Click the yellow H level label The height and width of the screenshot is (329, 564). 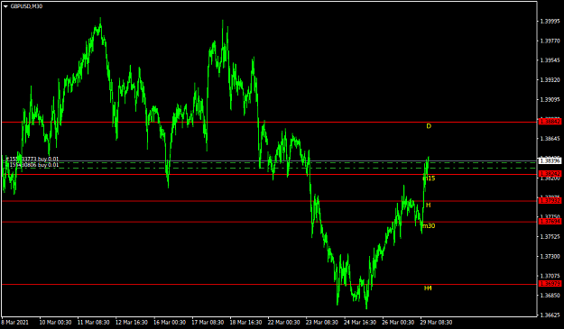click(x=428, y=206)
